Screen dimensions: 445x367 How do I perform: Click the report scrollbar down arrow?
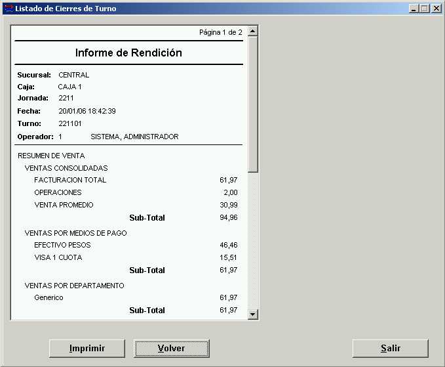pos(253,314)
